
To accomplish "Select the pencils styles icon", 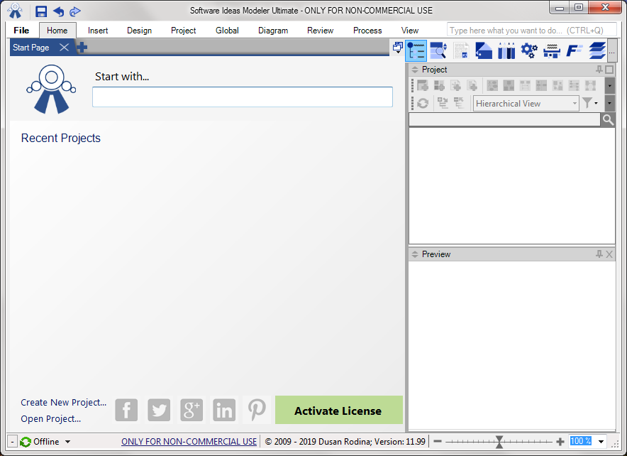I will 506,50.
